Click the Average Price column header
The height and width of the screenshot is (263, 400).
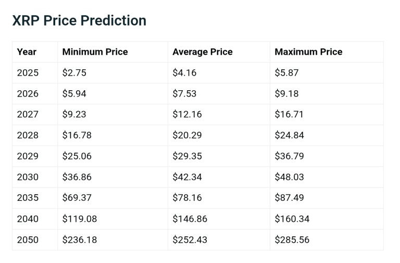pyautogui.click(x=203, y=52)
